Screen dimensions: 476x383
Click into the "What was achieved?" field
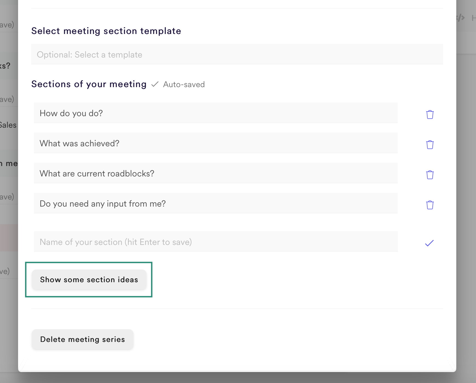(x=216, y=143)
